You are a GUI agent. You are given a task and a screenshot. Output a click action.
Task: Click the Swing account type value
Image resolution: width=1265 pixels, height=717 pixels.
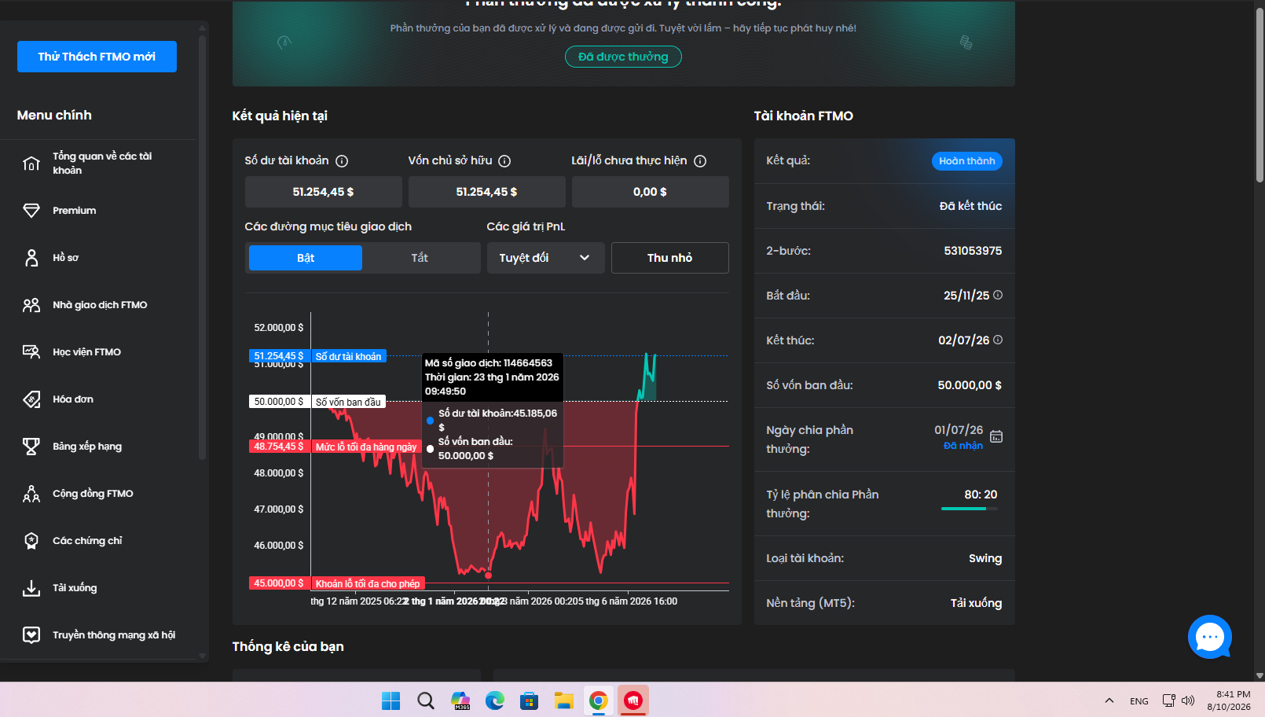point(985,558)
